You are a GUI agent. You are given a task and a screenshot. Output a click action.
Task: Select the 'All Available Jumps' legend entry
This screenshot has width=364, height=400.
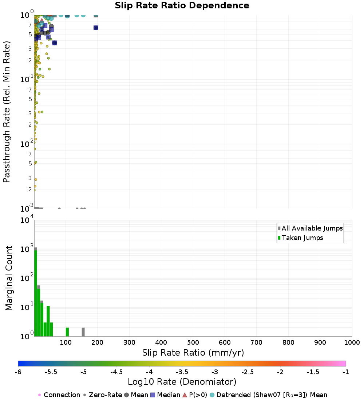point(310,228)
